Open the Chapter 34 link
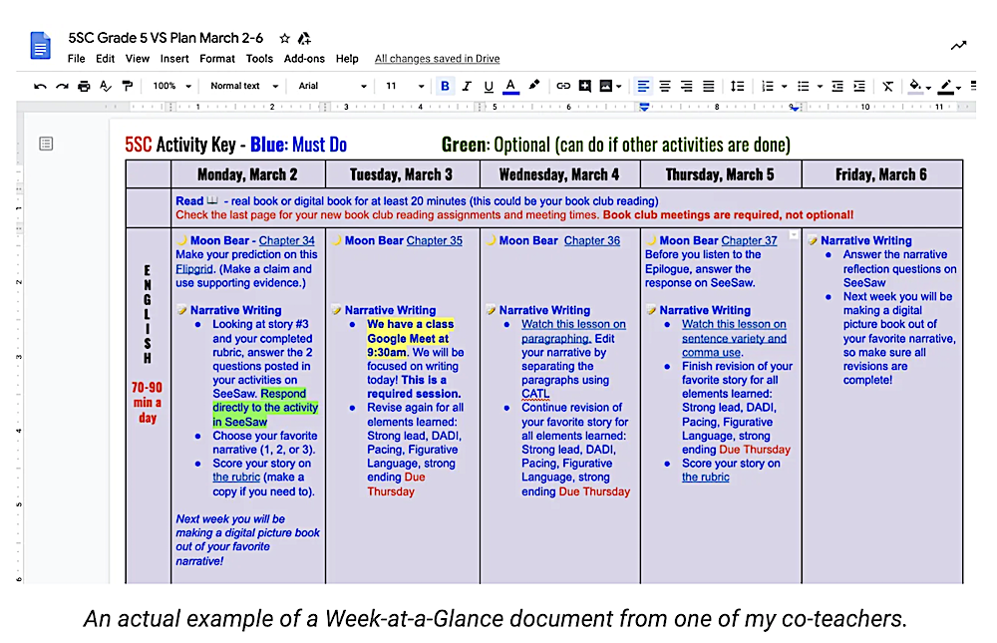Viewport: 997px width, 643px height. coord(287,241)
